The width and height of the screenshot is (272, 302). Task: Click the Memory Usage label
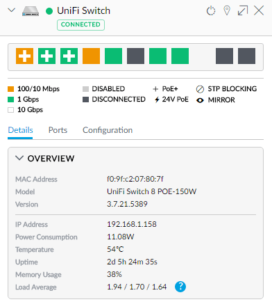(x=38, y=275)
